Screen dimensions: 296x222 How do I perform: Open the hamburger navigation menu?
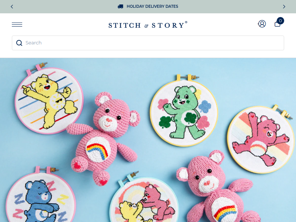pos(17,24)
